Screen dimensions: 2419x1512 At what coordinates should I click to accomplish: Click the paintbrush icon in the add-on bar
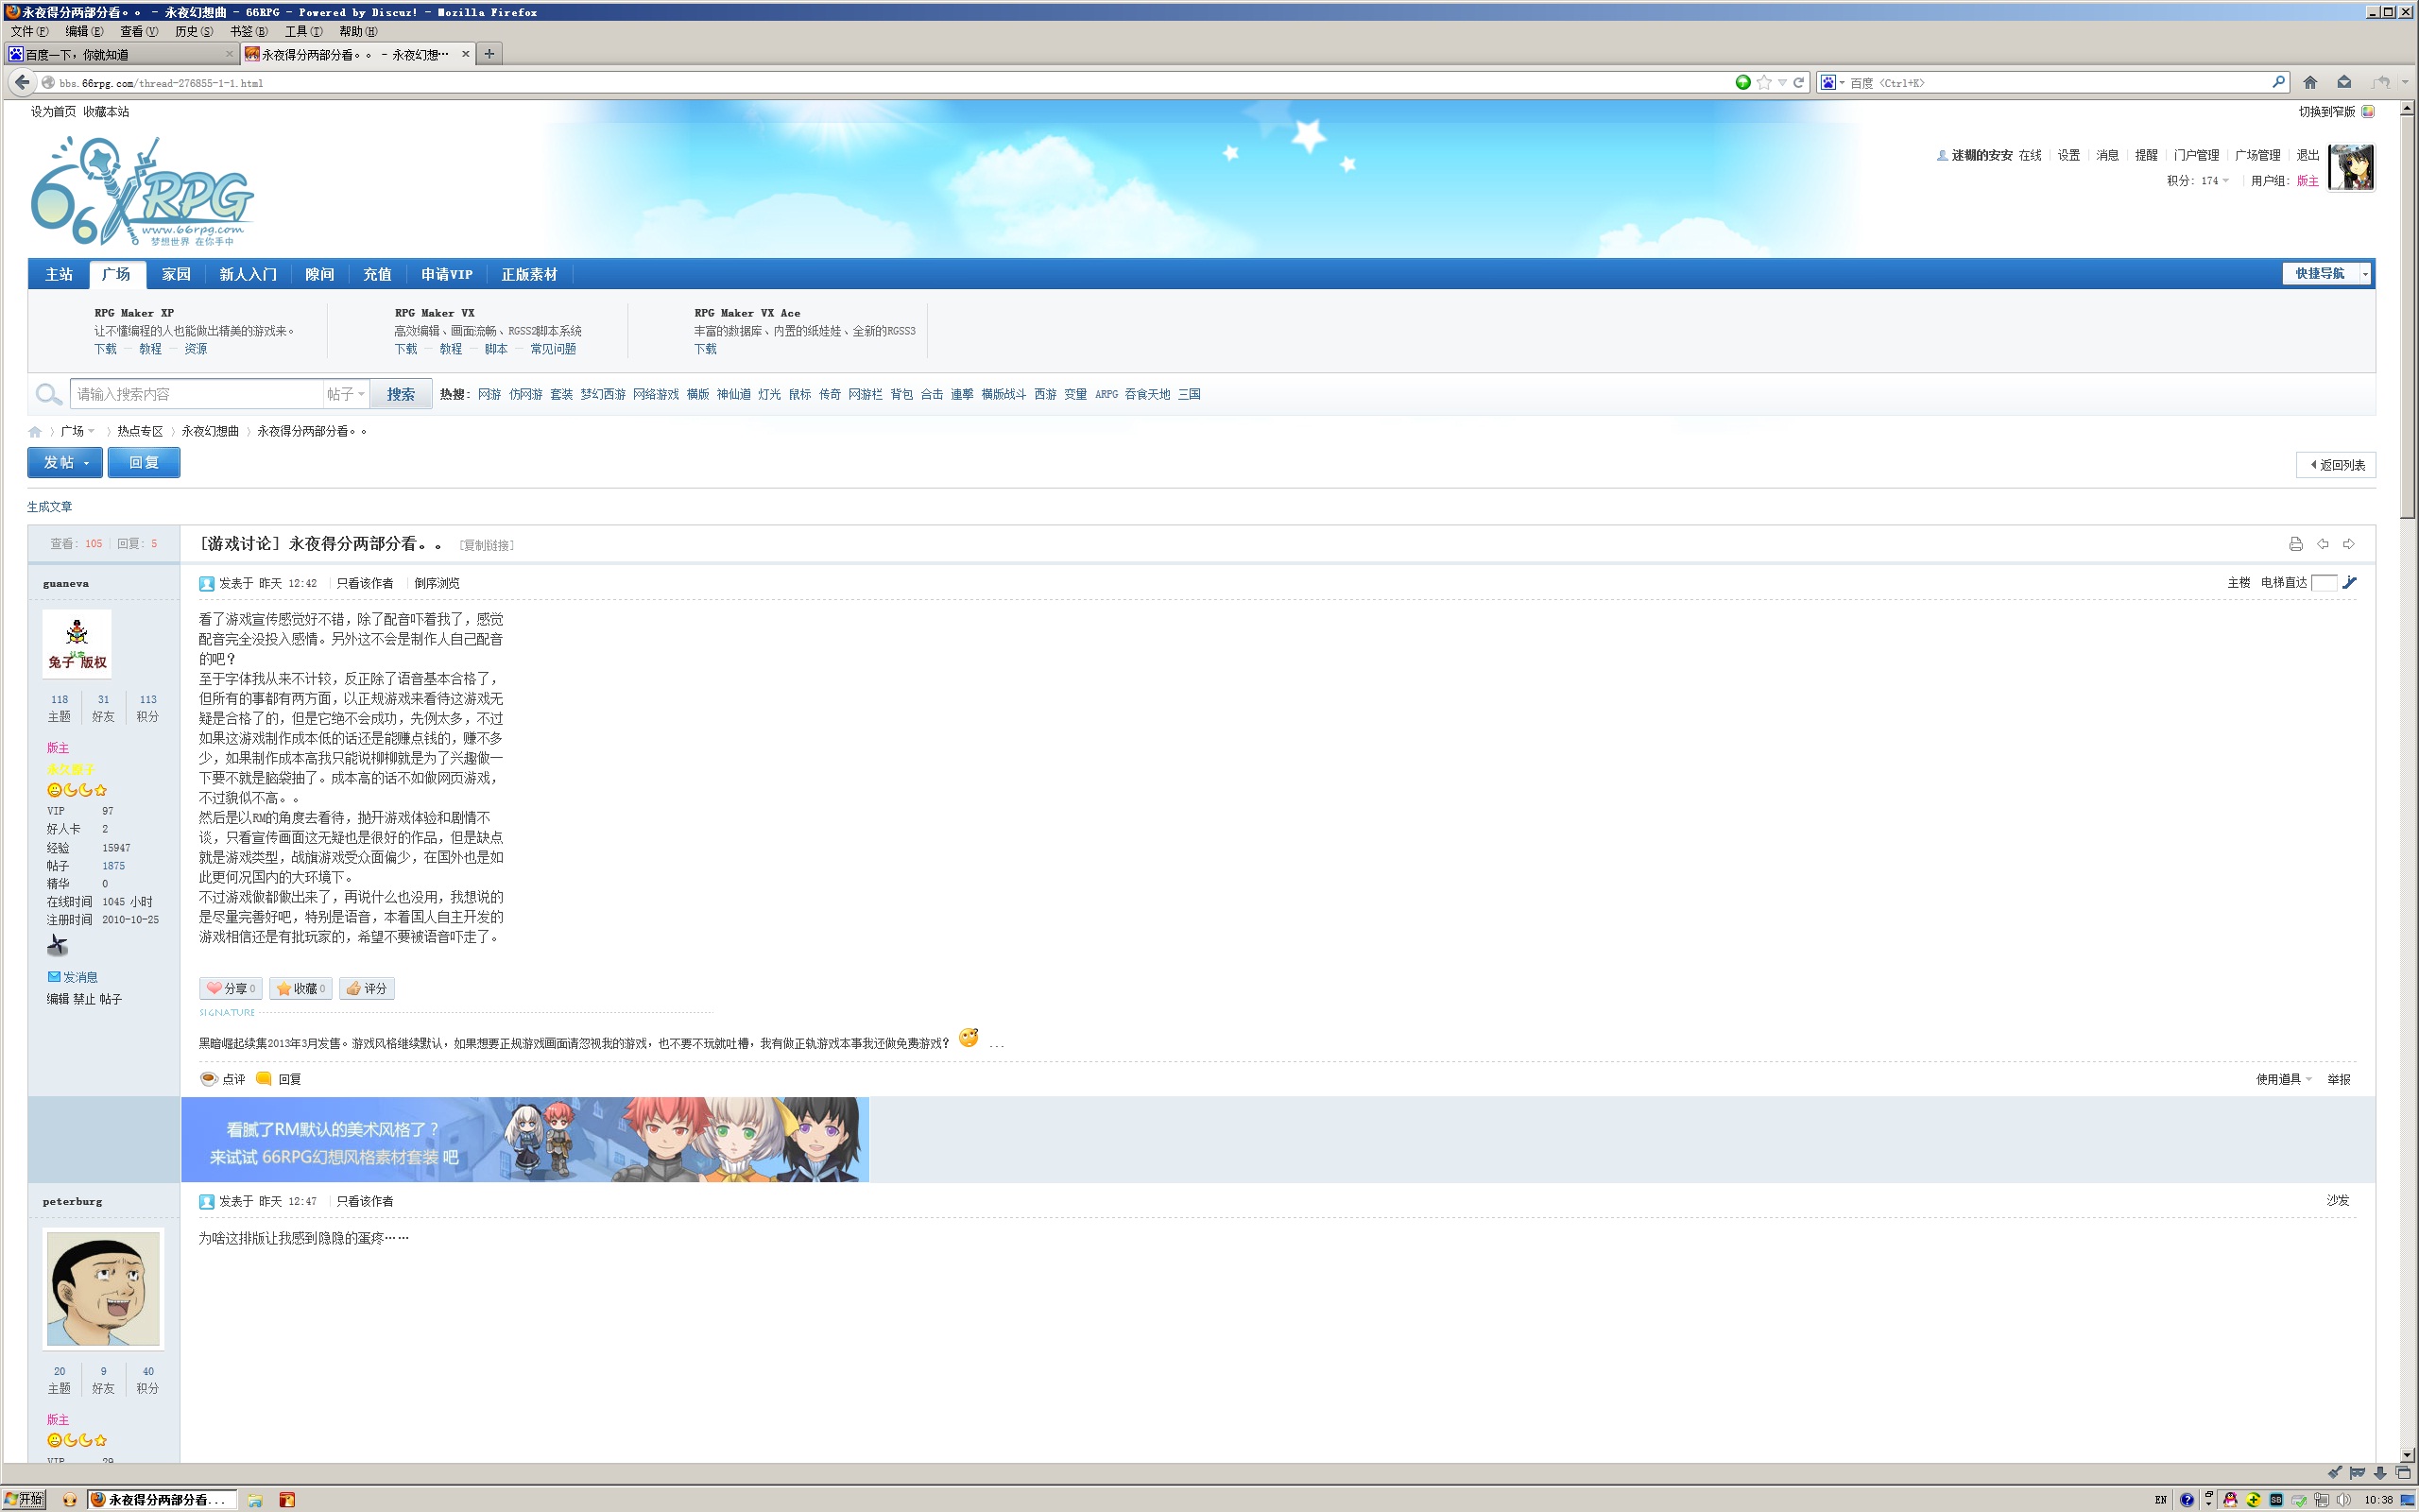2334,1472
